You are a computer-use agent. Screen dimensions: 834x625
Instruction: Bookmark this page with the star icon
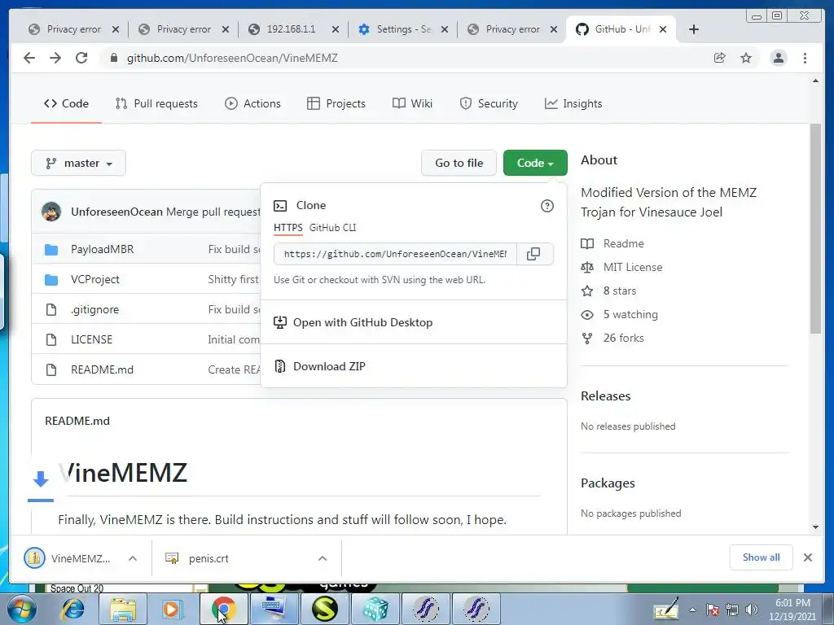746,58
